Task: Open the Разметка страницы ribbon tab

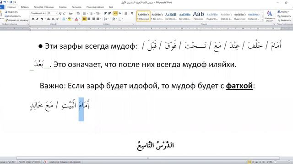Action: (44, 7)
